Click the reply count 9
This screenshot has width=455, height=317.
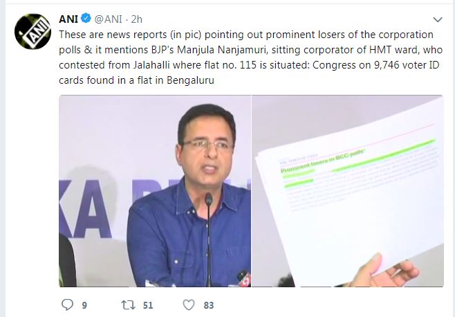coord(84,305)
